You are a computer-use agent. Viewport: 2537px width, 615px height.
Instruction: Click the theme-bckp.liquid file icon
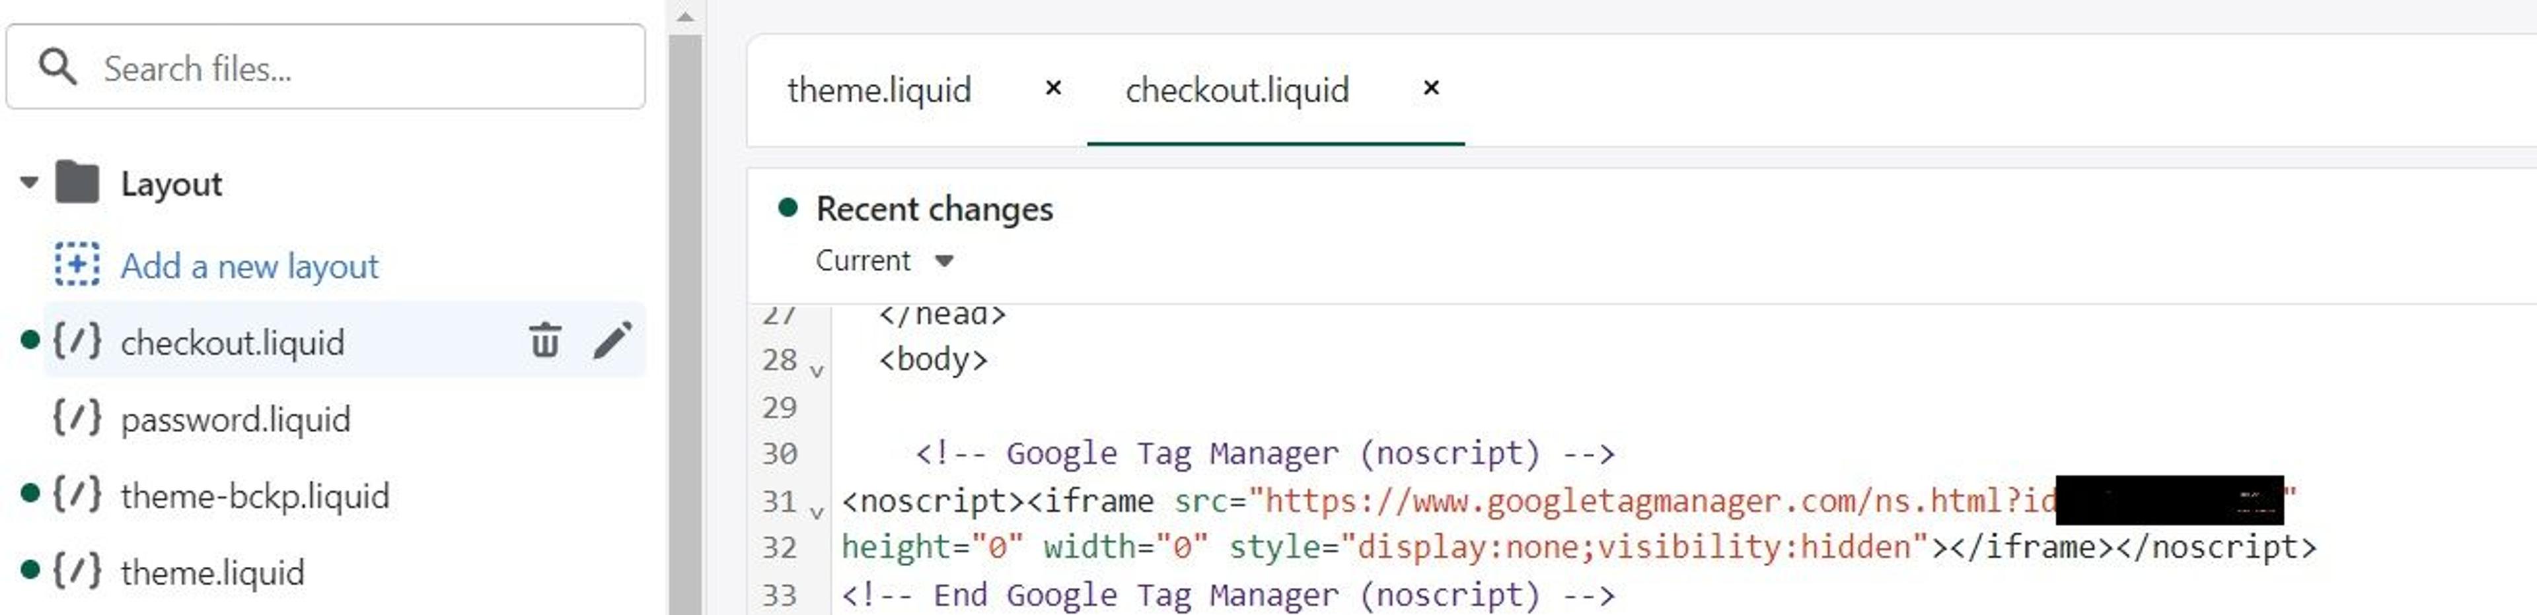77,495
